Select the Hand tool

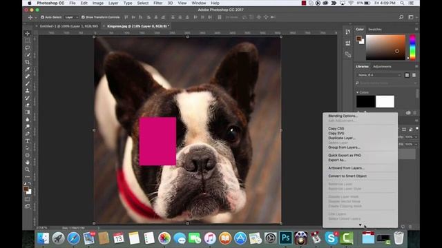pos(28,163)
